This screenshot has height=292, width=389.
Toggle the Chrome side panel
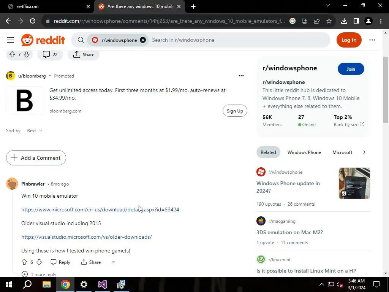coord(356,21)
